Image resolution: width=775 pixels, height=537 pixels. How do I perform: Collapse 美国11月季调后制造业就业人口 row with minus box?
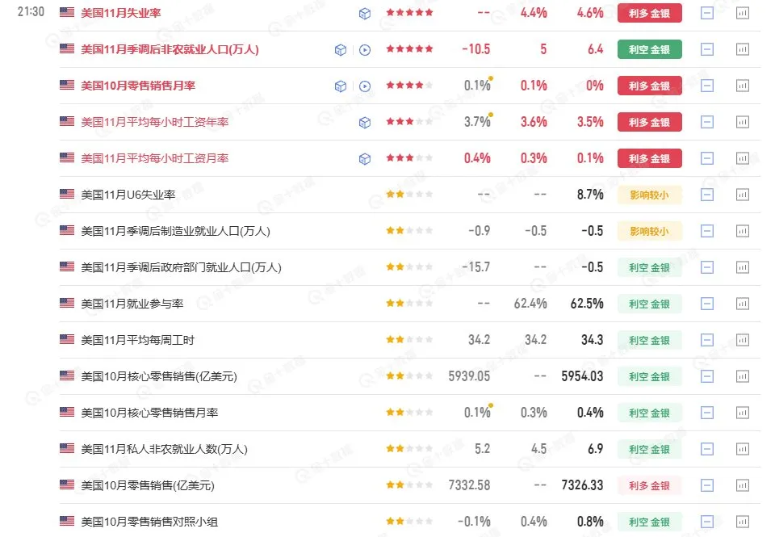coord(707,231)
